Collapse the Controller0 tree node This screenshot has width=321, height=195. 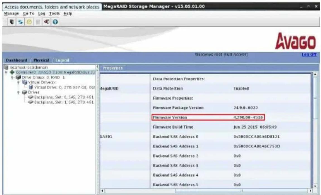pyautogui.click(x=6, y=72)
